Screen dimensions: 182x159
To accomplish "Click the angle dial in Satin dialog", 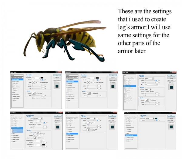I will 88,123.
